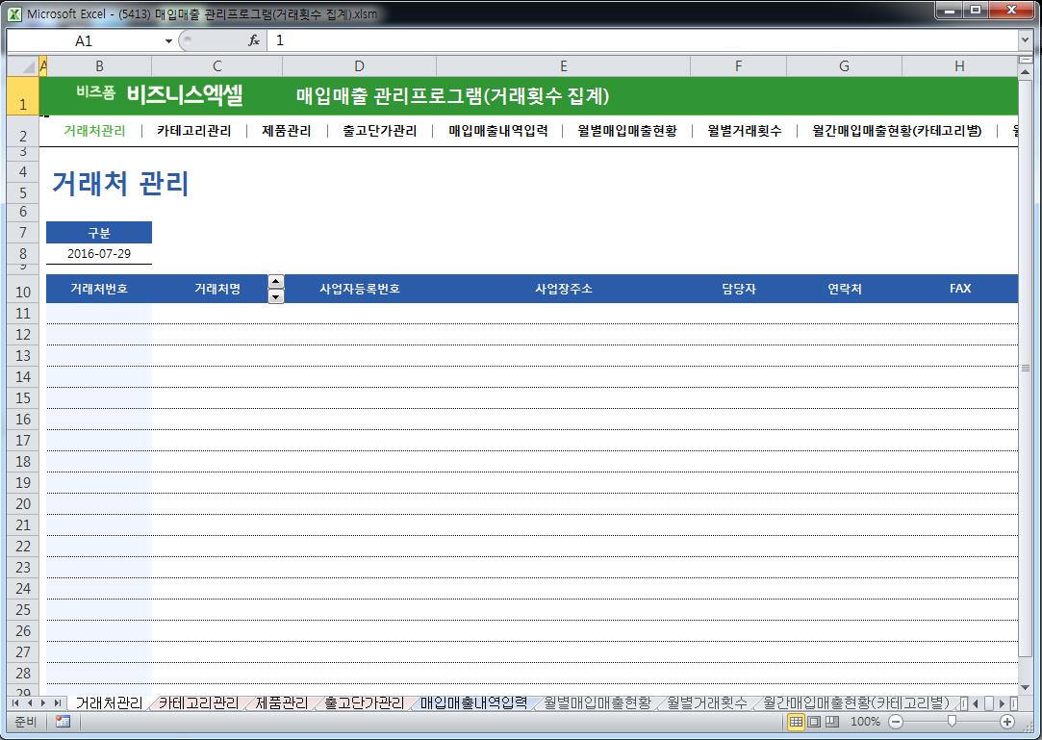Click 카테고리관리 navigation link
Image resolution: width=1042 pixels, height=740 pixels.
(x=194, y=130)
